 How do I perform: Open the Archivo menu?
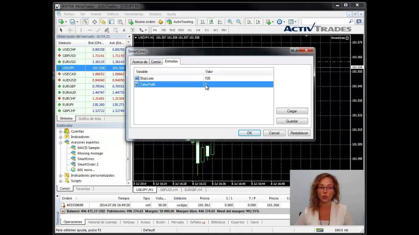point(69,14)
